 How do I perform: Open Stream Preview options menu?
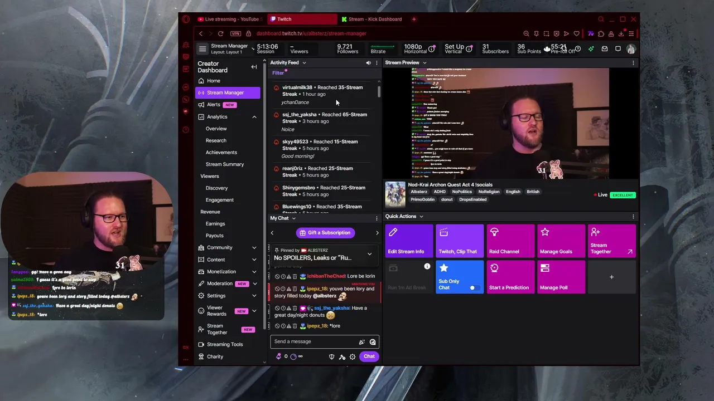tap(633, 63)
